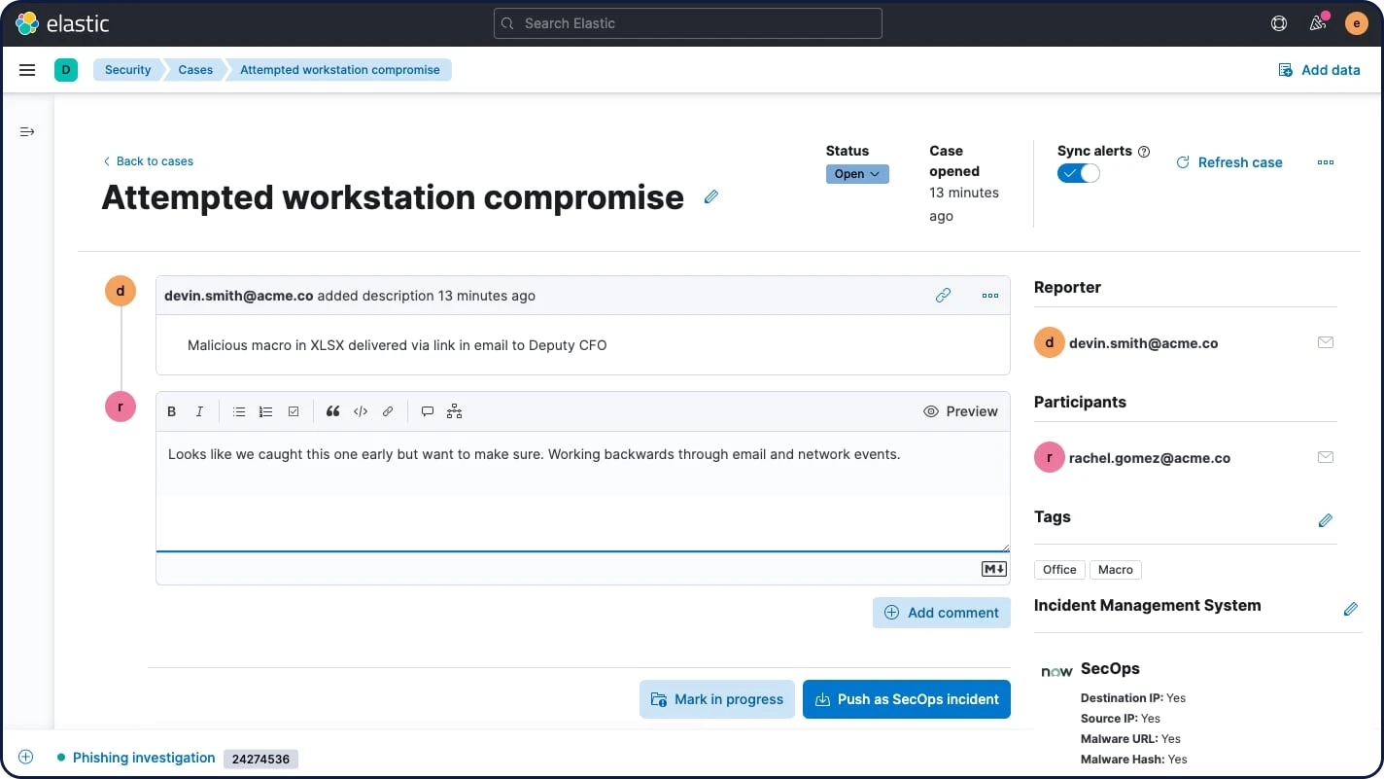1384x779 pixels.
Task: Apply italic formatting in comment editor
Action: tap(199, 411)
